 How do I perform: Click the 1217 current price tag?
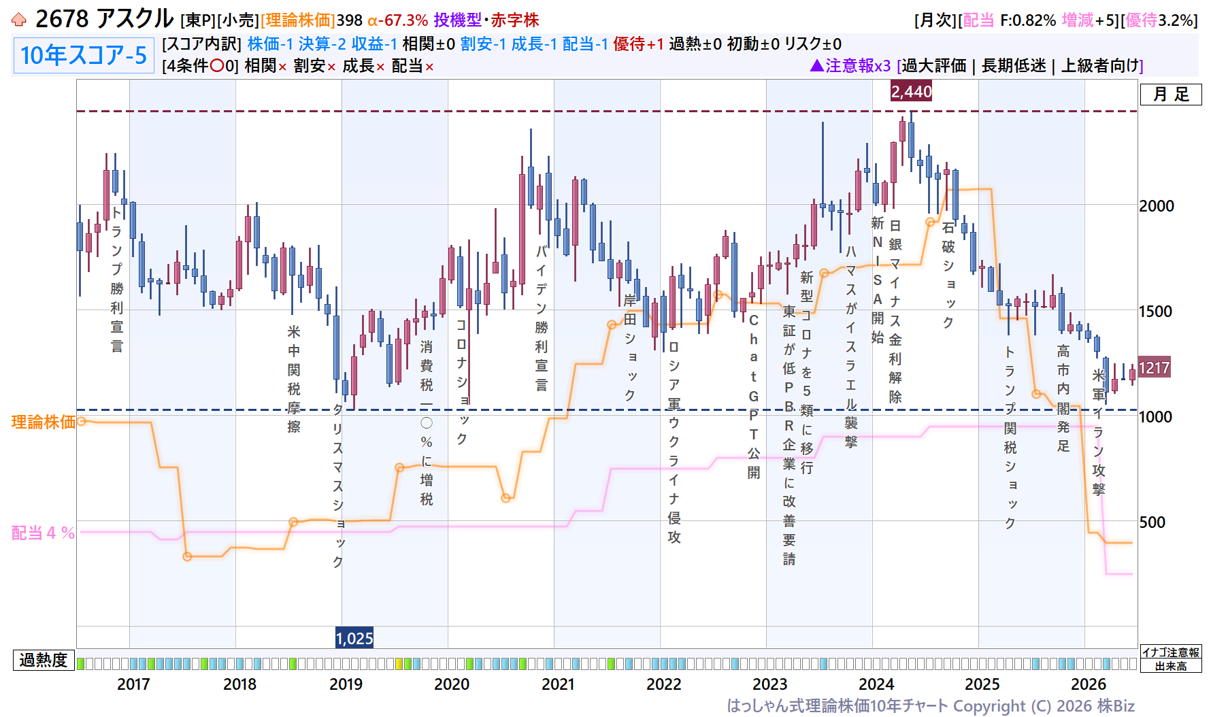pos(1154,368)
